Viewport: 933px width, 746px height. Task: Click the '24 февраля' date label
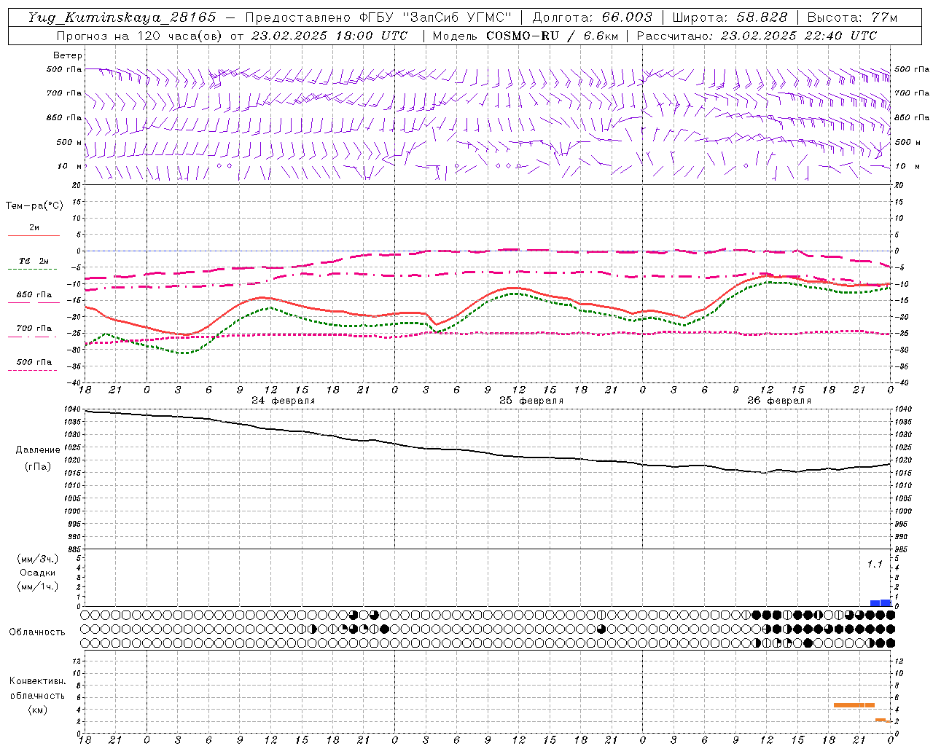coord(284,401)
